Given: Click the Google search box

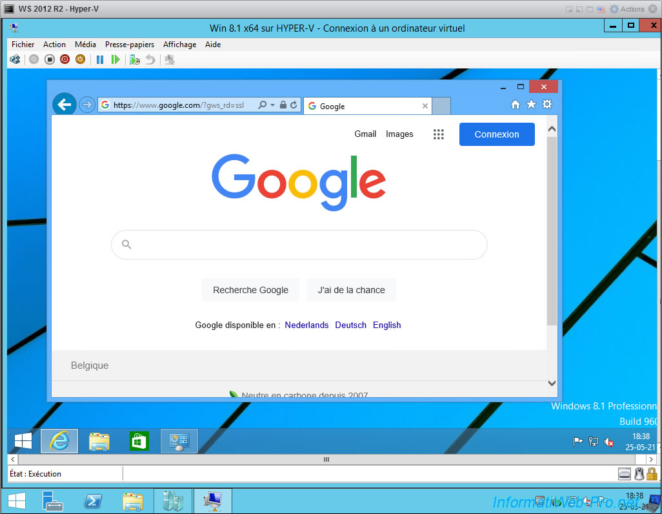Looking at the screenshot, I should 299,245.
